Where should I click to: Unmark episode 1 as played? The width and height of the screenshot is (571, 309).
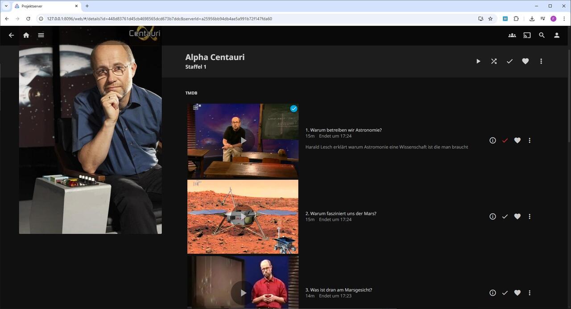pos(505,140)
